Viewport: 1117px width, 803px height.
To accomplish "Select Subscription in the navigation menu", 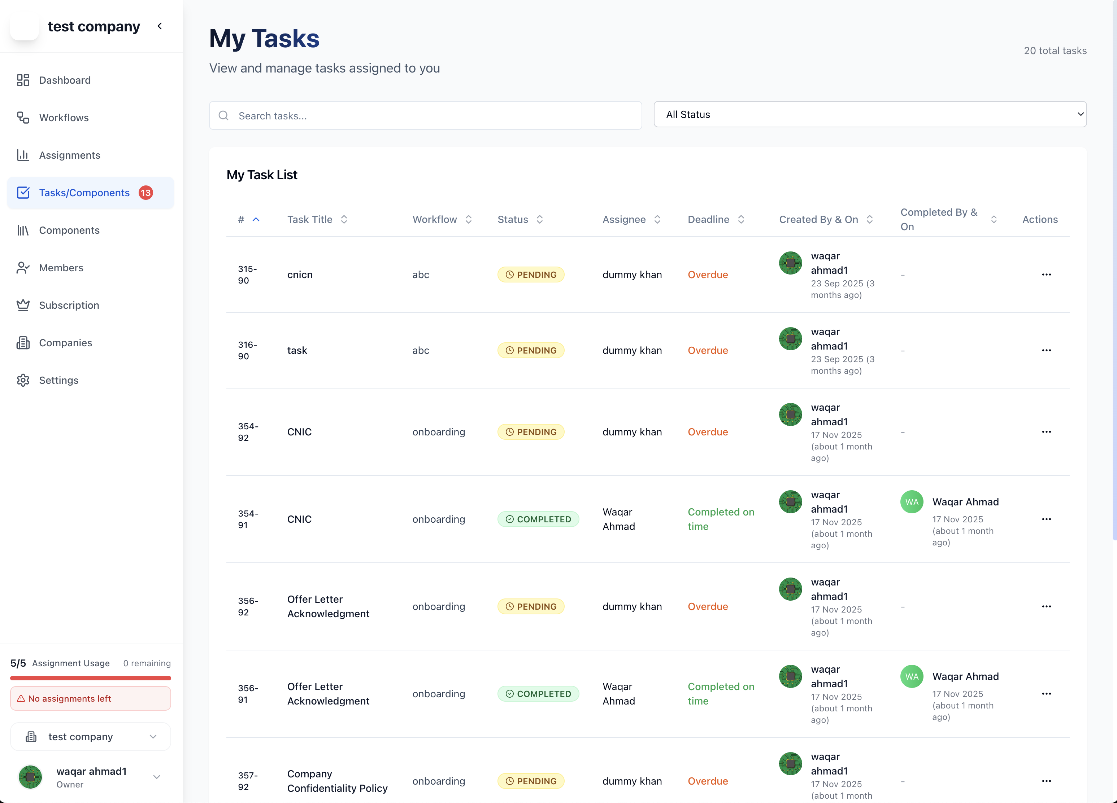I will pyautogui.click(x=69, y=305).
